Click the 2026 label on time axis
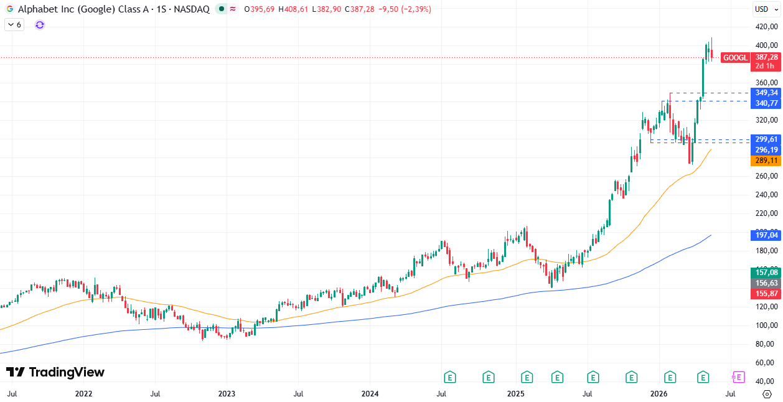This screenshot has width=783, height=402. (x=659, y=394)
